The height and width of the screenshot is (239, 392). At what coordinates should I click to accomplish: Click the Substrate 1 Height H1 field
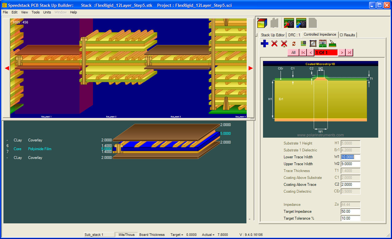pyautogui.click(x=350, y=143)
